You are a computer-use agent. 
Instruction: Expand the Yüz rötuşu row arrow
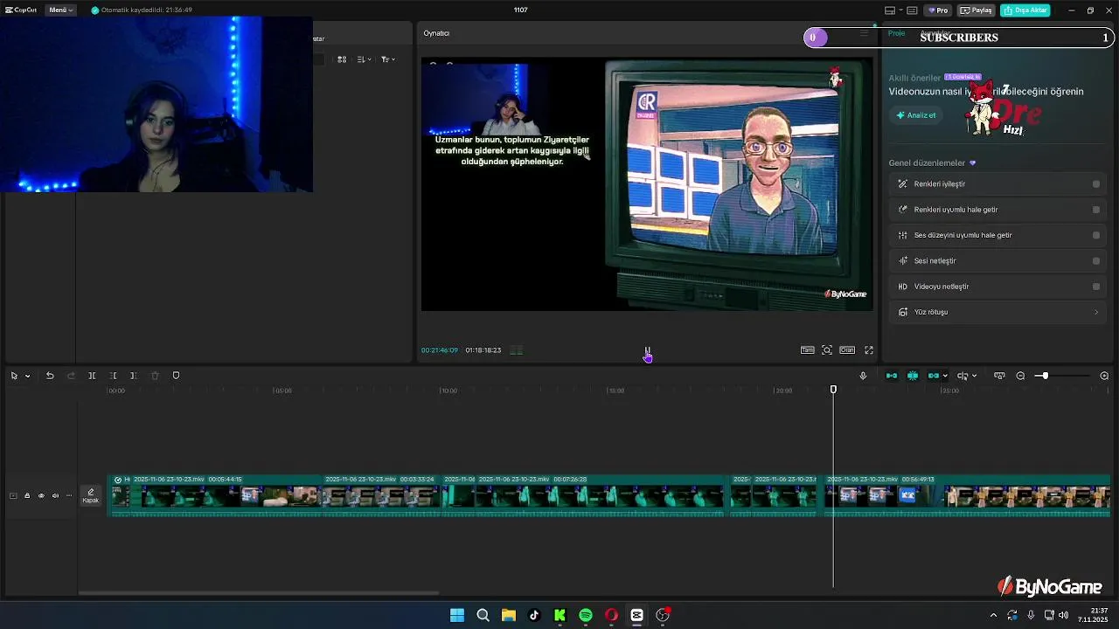tap(1096, 312)
